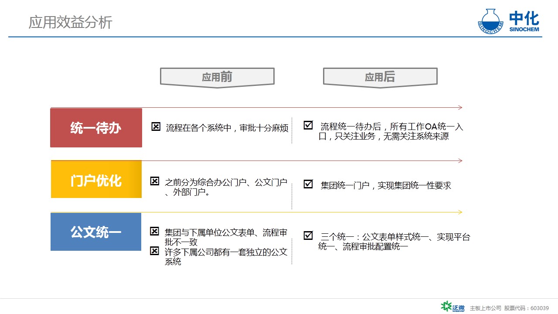Click the blue 公文统一 block
The image size is (558, 314).
point(96,232)
